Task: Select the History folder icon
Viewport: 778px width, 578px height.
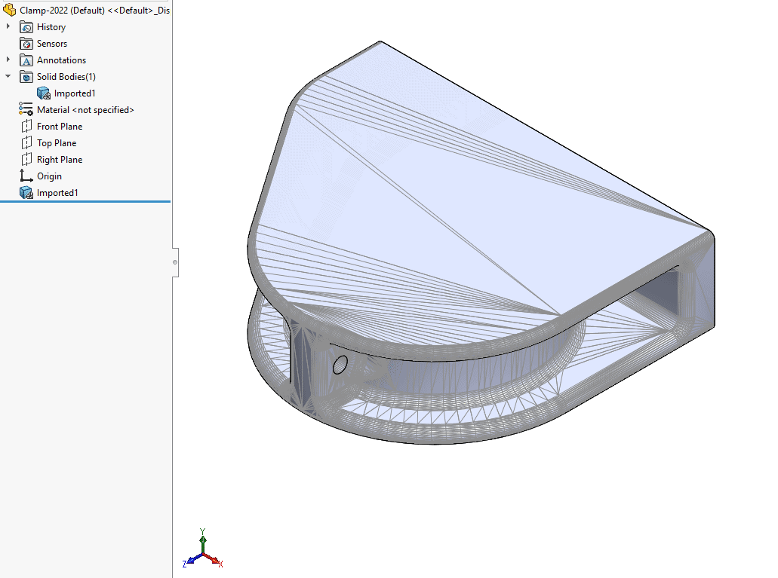Action: point(26,26)
